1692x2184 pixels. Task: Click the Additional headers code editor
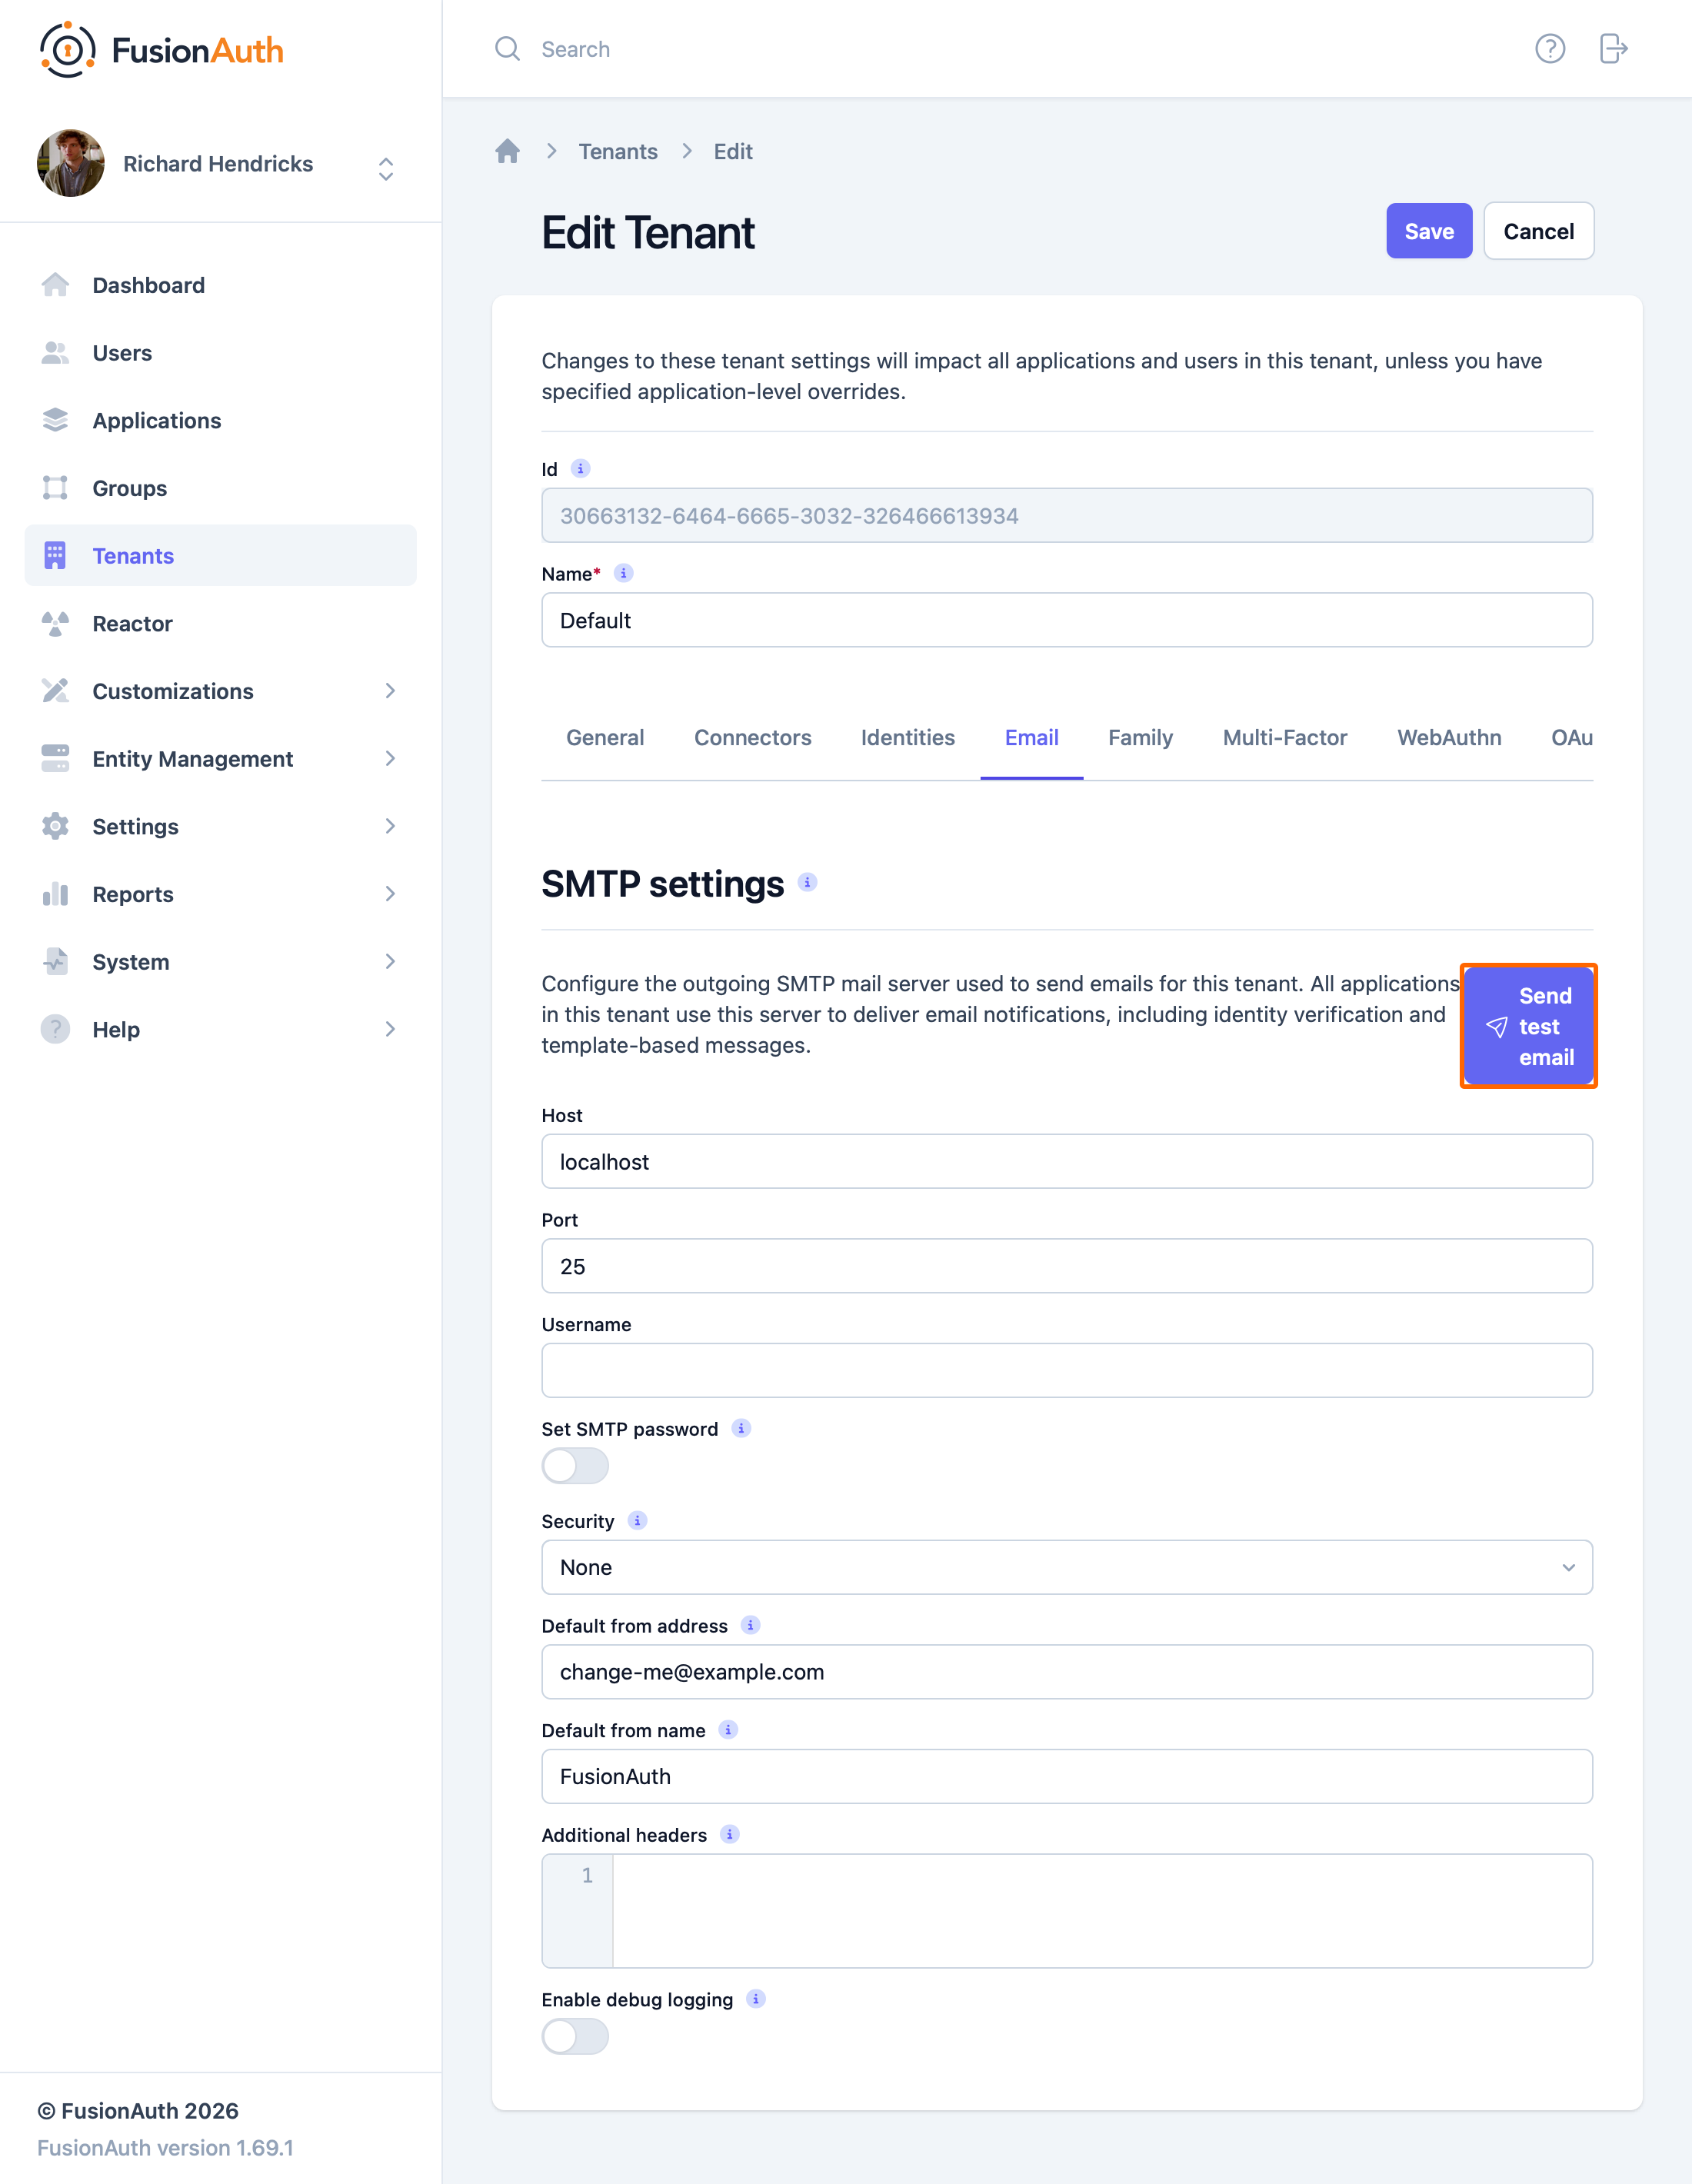pos(1067,1911)
